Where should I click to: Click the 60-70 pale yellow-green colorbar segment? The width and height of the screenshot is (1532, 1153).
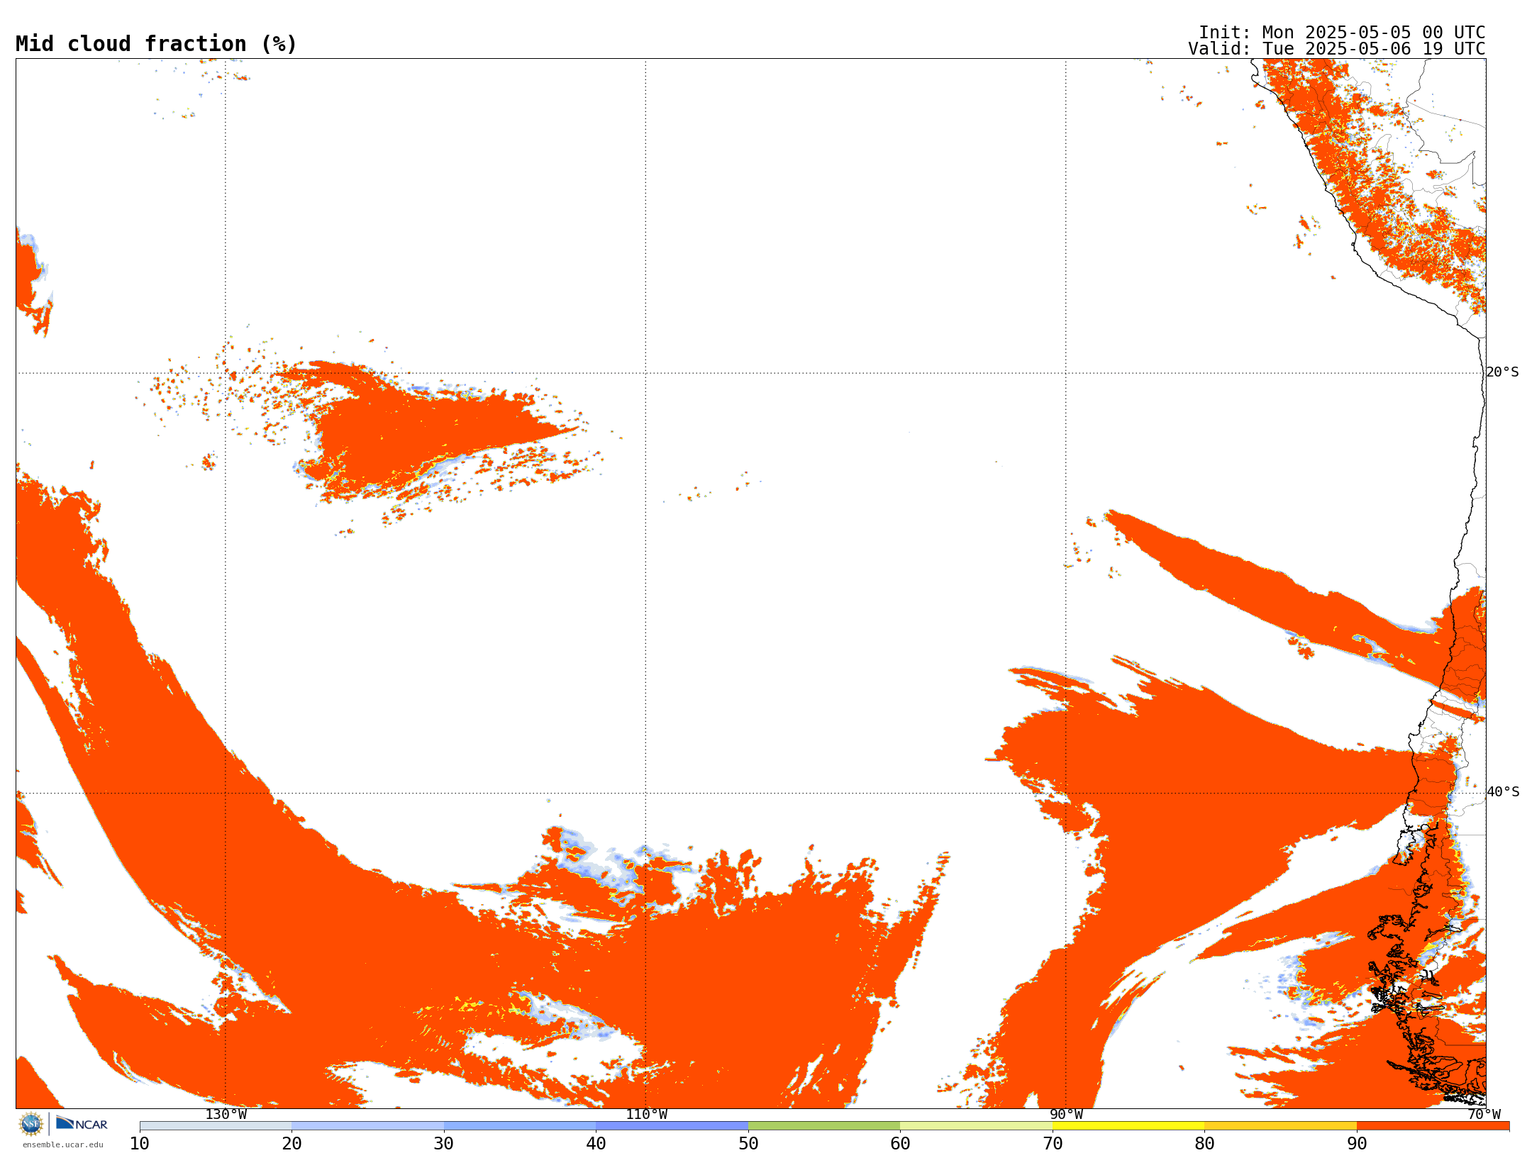(976, 1126)
